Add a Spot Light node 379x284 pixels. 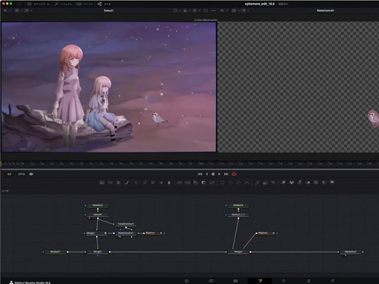point(324,183)
